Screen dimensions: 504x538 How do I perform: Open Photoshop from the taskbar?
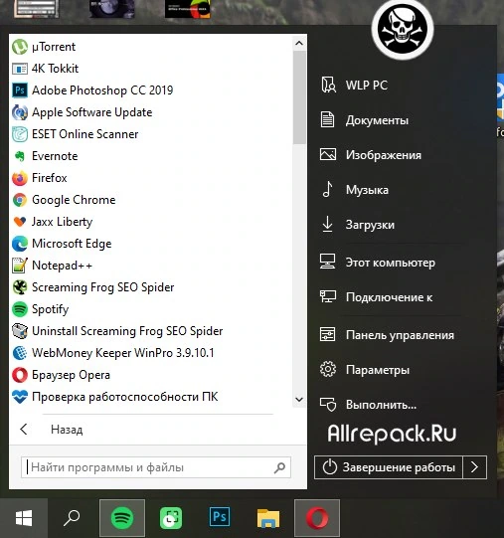pyautogui.click(x=220, y=517)
